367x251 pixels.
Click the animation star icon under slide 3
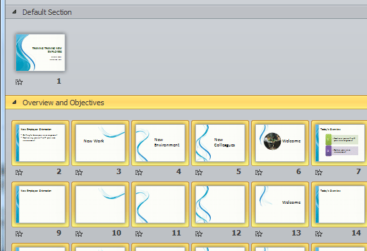tap(79, 173)
